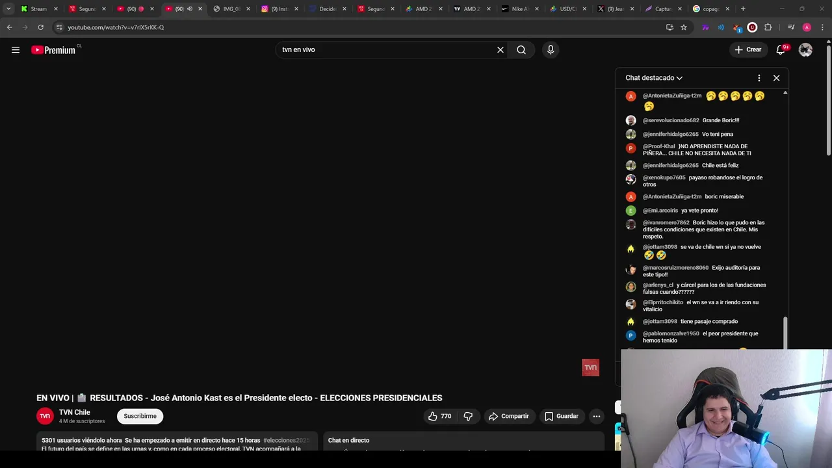
Task: Click the Suscribirme button
Action: 140,416
